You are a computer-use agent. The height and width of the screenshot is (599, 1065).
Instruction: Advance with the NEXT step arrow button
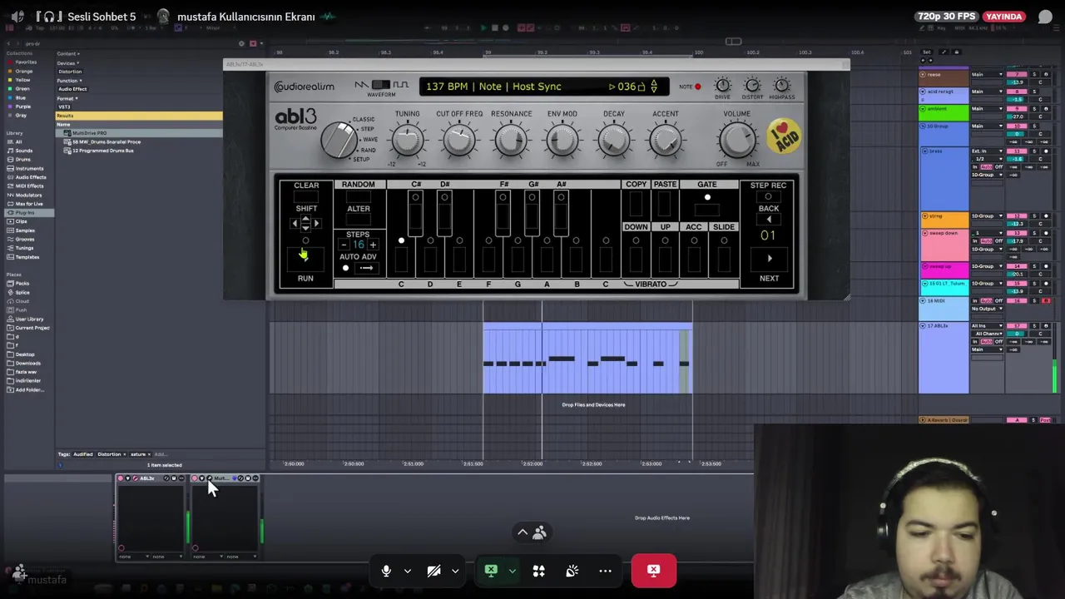point(769,258)
